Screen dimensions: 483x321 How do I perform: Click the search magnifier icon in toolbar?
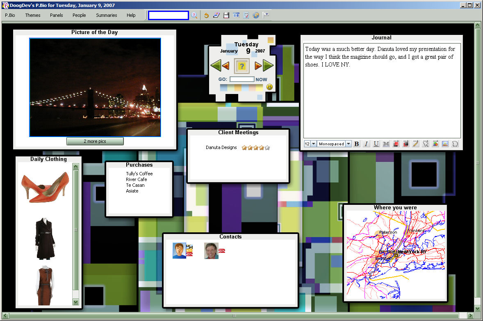194,15
